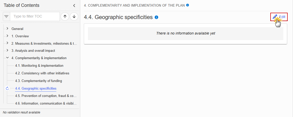Collapse 4. Complementarity & implementation section
Screen dimensions: 293x117
(7, 58)
